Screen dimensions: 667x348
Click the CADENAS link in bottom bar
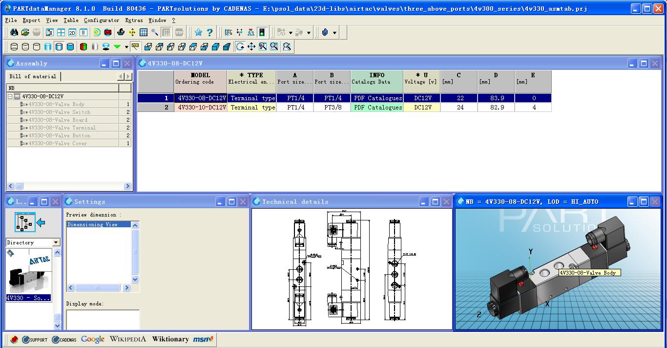[64, 339]
